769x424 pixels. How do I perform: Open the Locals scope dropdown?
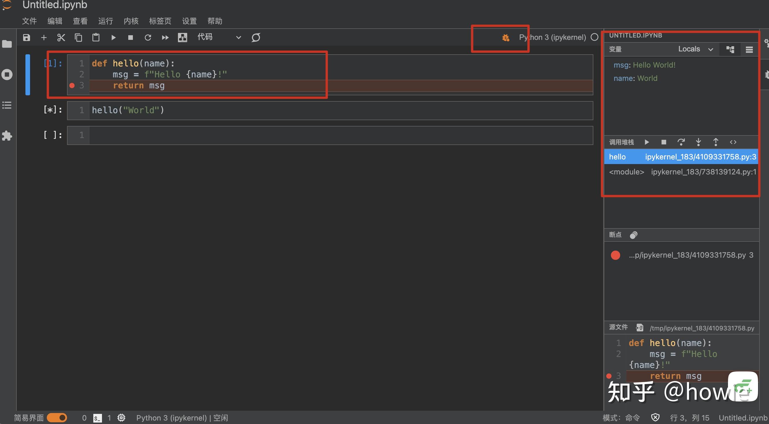click(695, 49)
